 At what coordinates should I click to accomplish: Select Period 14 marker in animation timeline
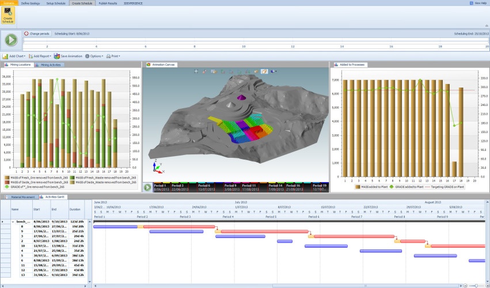(x=275, y=187)
